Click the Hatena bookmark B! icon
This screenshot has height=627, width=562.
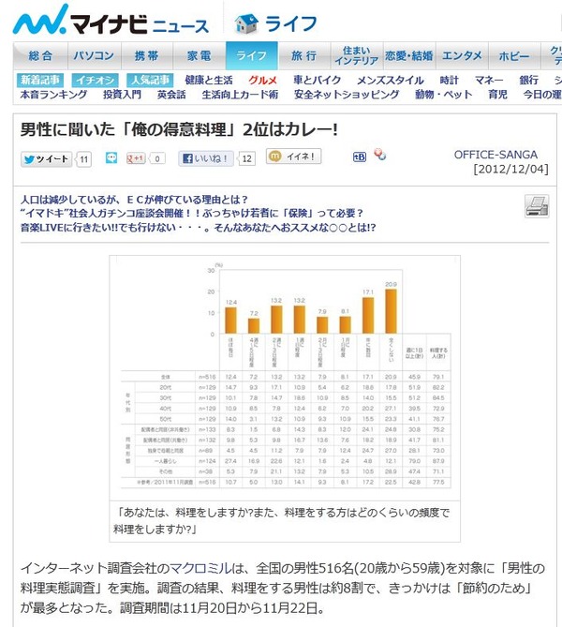coord(360,157)
